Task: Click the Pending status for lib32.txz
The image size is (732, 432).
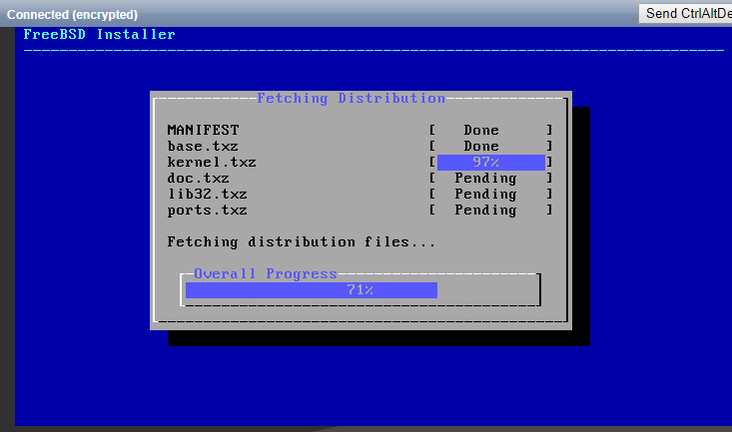Action: point(485,195)
